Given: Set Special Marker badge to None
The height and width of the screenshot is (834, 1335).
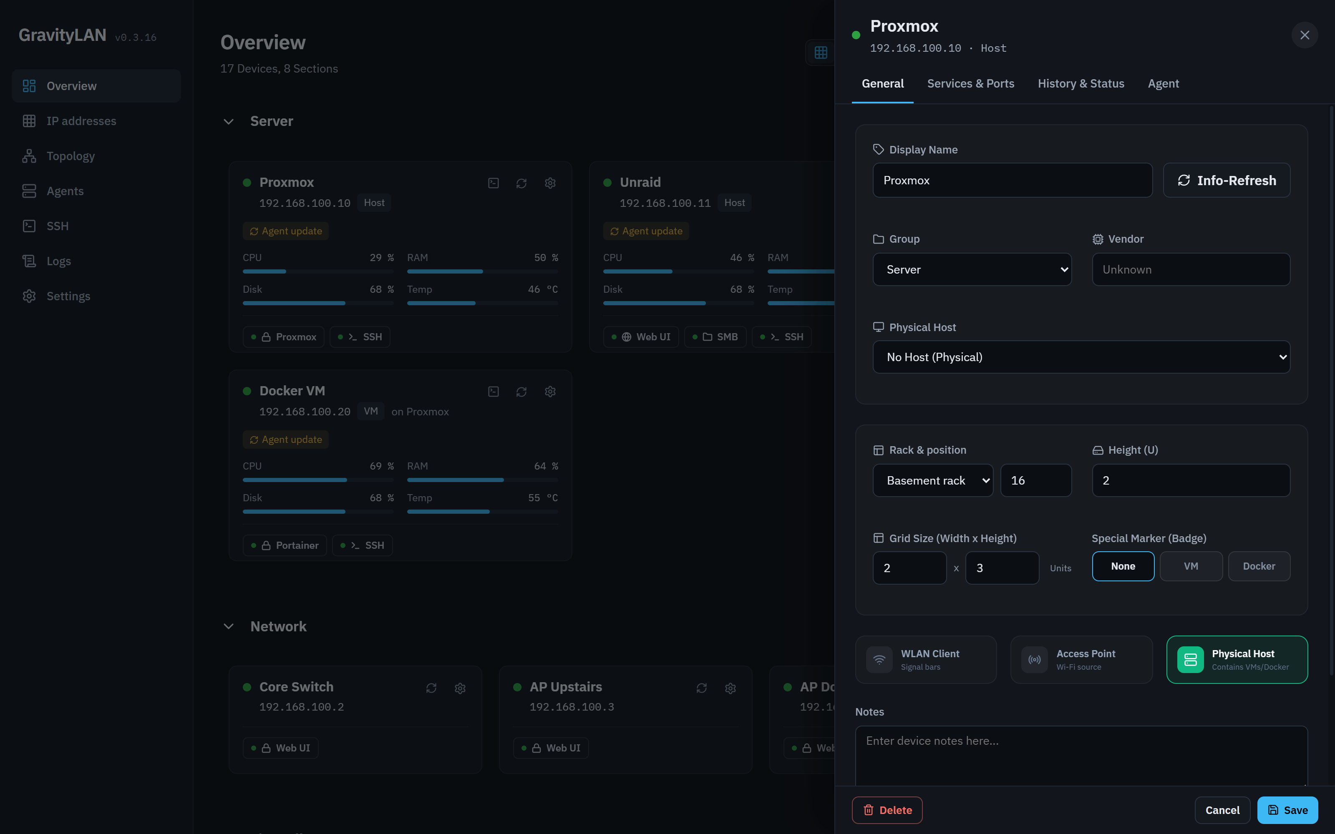Looking at the screenshot, I should [x=1123, y=566].
